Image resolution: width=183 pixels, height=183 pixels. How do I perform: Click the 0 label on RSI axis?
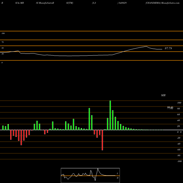(x=2, y=63)
